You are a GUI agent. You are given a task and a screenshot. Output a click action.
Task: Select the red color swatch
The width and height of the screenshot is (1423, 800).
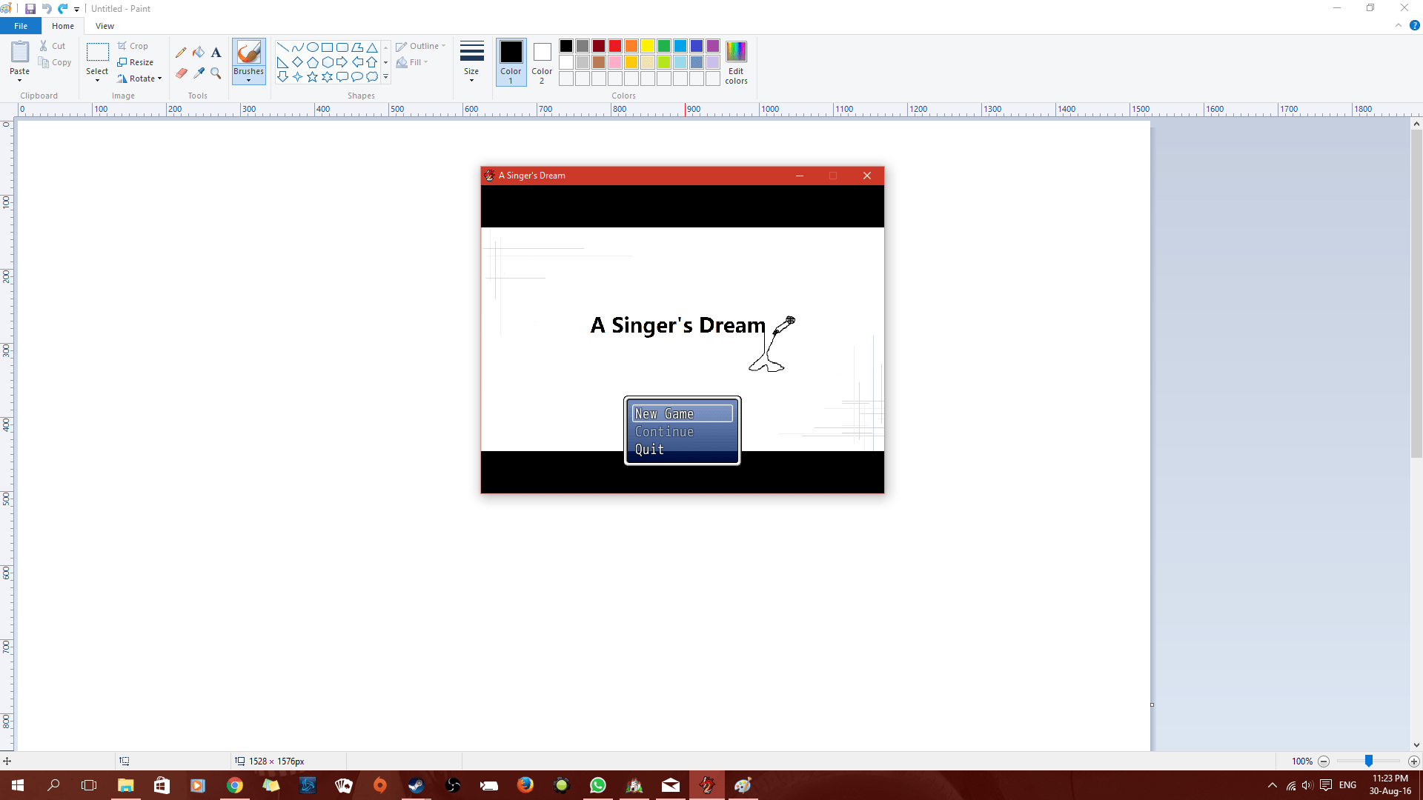point(614,45)
